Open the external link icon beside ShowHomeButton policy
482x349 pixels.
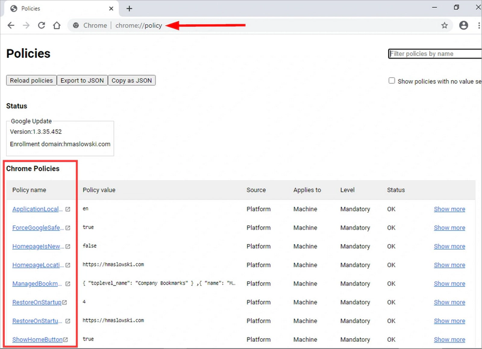(65, 340)
